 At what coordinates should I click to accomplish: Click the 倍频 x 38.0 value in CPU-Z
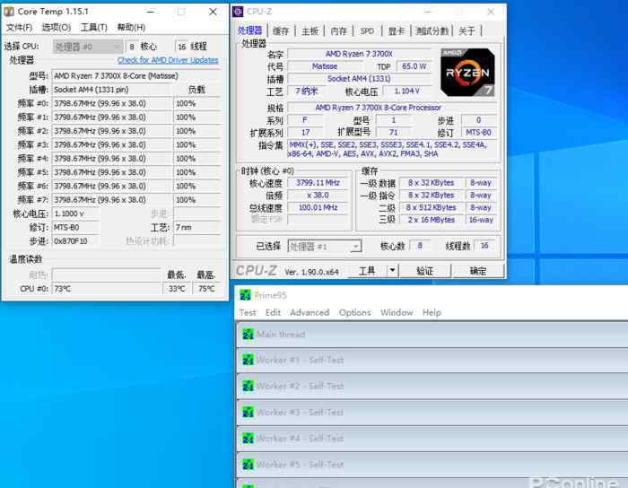[318, 196]
